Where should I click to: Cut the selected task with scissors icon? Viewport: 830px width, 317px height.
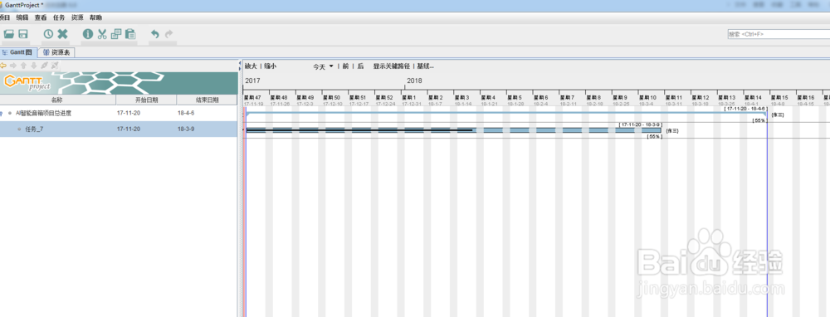click(x=102, y=34)
